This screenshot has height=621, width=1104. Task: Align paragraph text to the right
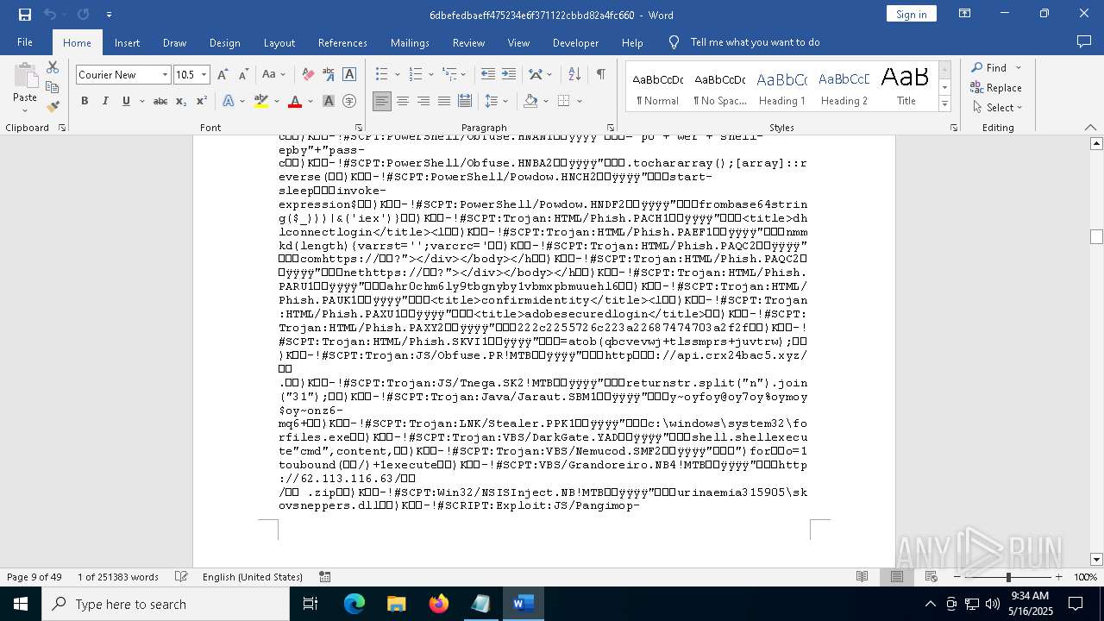tap(423, 101)
